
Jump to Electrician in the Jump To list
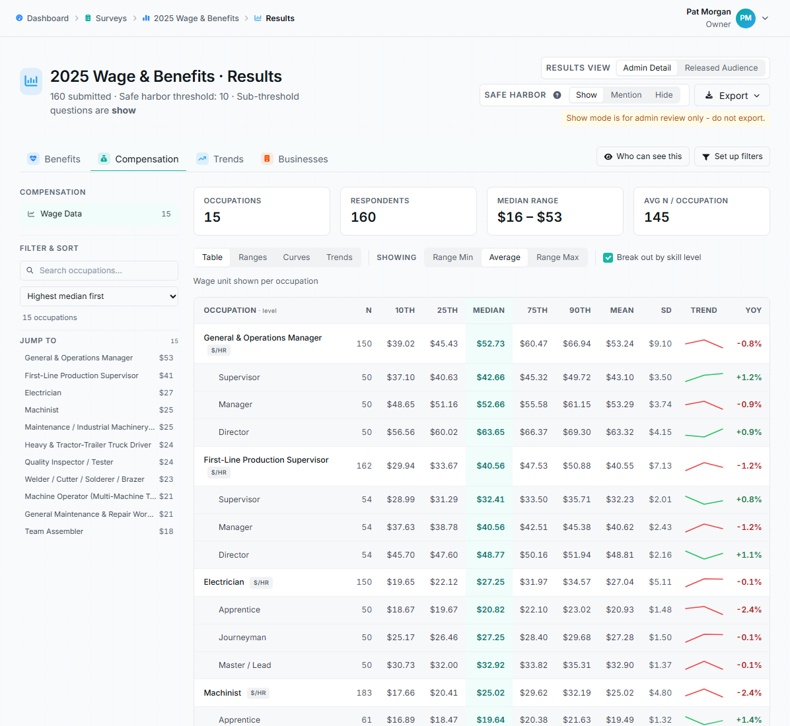pos(99,393)
